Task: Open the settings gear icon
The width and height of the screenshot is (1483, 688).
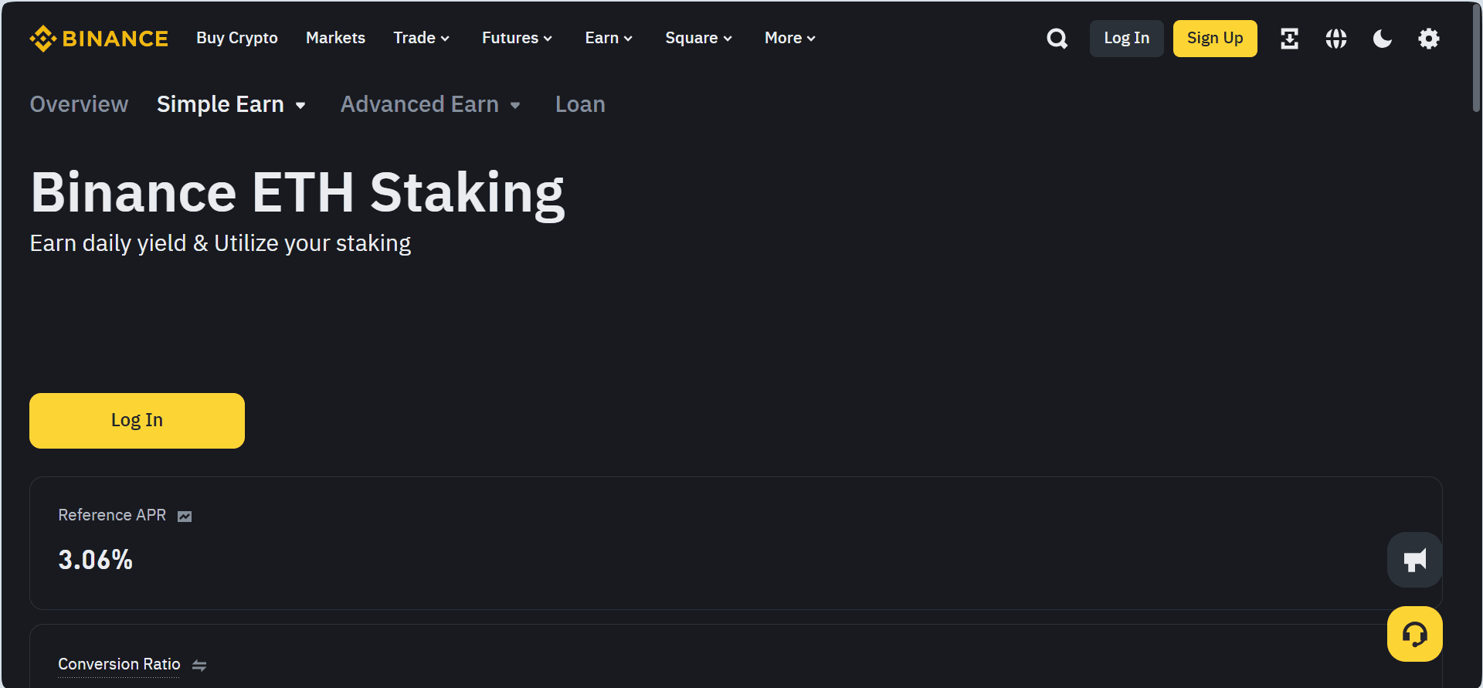Action: point(1429,39)
